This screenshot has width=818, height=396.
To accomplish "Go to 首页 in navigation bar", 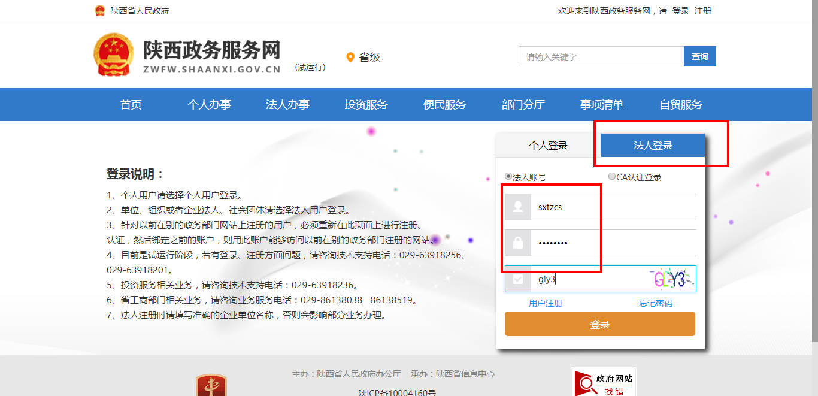I will [131, 105].
